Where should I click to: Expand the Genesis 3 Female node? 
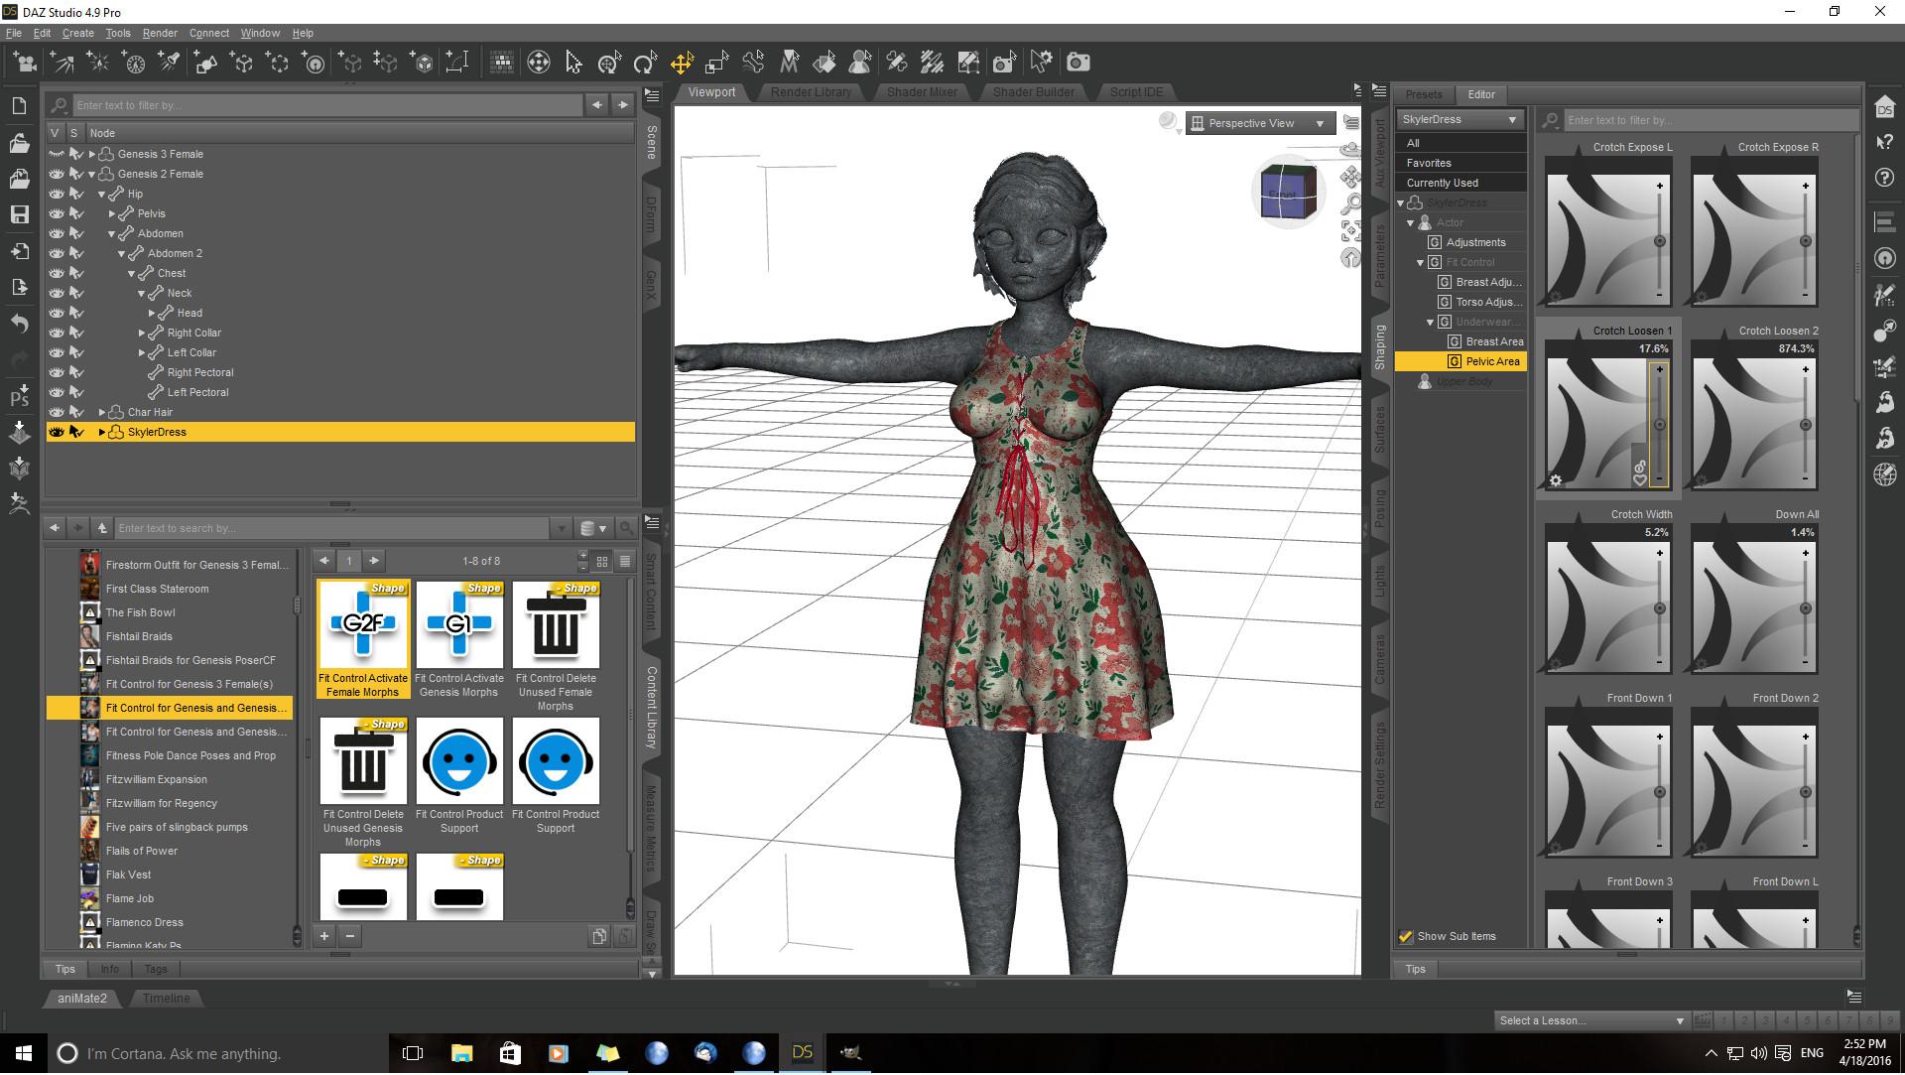click(92, 154)
